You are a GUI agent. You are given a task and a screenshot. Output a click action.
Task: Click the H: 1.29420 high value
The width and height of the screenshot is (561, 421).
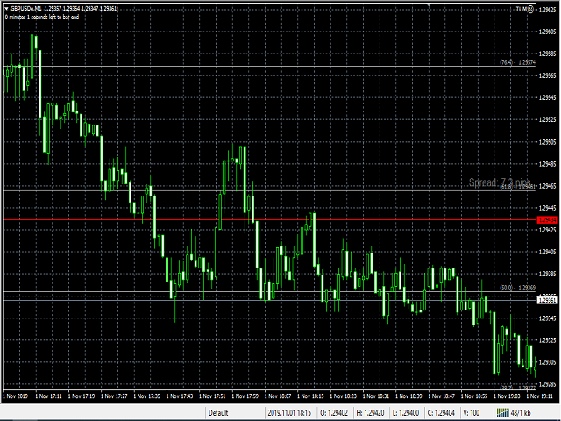point(370,413)
